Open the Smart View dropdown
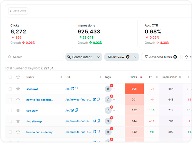Screen dimensions: 192x143 [121, 57]
